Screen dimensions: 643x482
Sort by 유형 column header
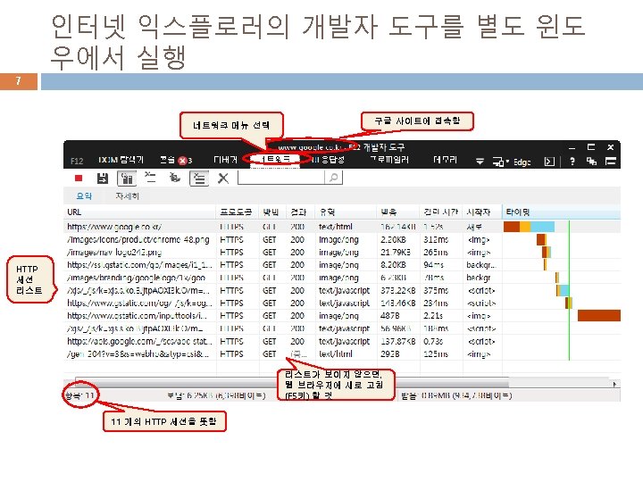pos(346,212)
